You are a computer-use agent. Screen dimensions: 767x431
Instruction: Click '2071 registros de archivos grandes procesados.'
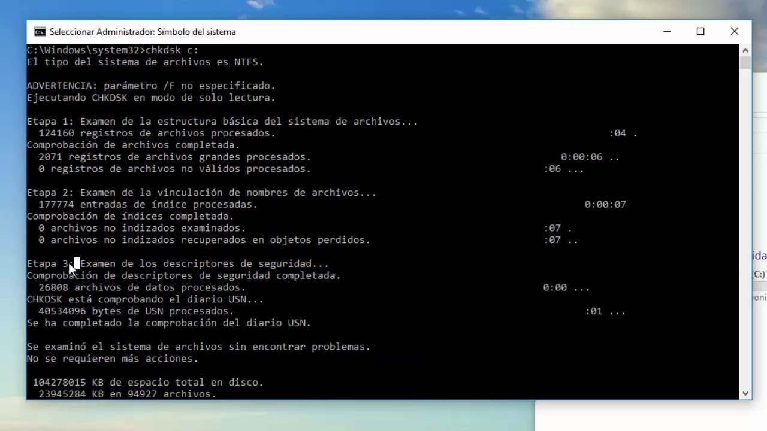pos(174,157)
